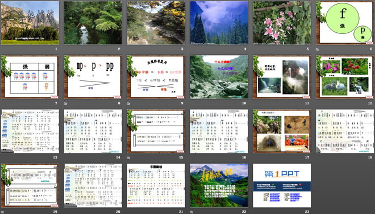Select slide 7 strong-weak table thumbnail

(30, 77)
